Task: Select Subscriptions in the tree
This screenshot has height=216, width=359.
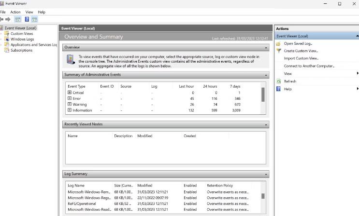Action: click(x=22, y=50)
